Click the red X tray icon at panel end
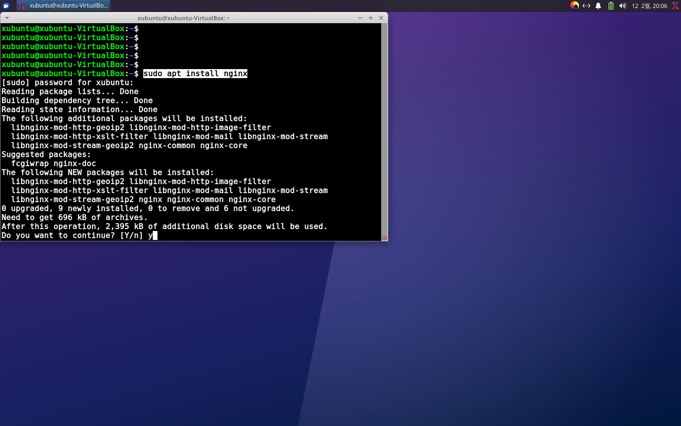 click(x=675, y=6)
